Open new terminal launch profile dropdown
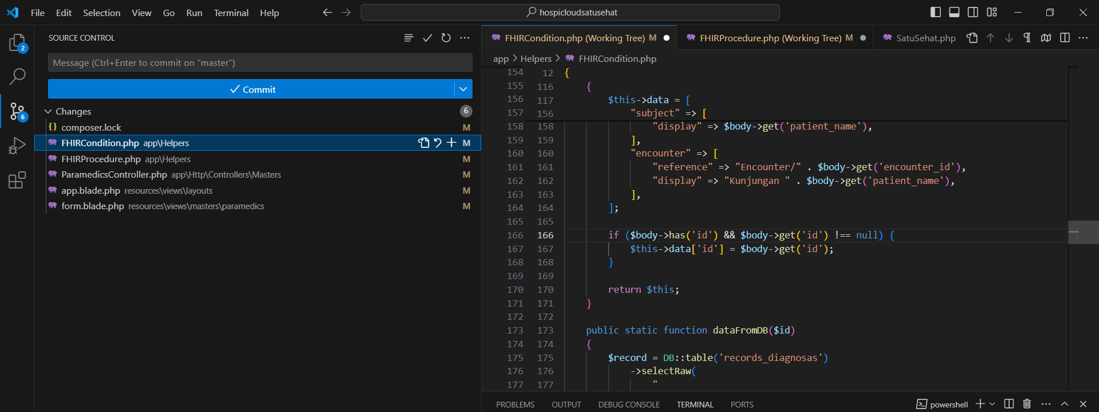Screen dimensions: 1099x412 pos(992,404)
